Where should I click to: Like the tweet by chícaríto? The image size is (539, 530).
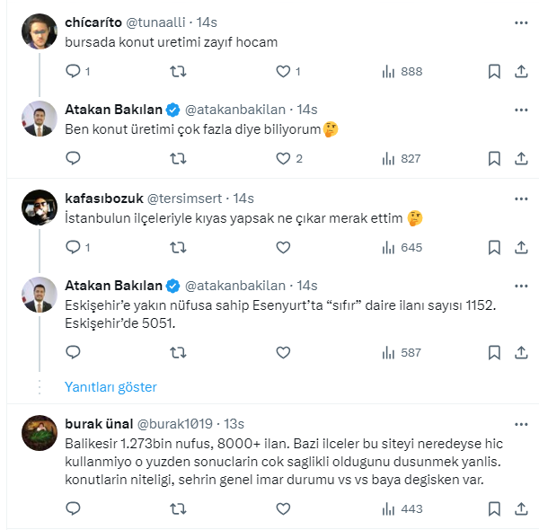(x=283, y=71)
